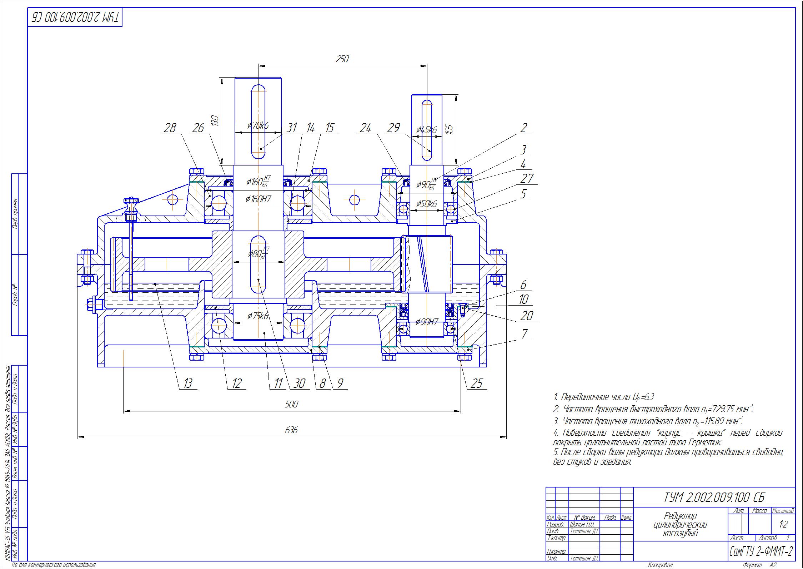
Task: Select the ø45k6 diameter label
Action: pos(427,129)
